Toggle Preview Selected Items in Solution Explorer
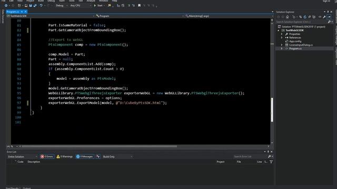Screen dimensions: 337x189 pos(329,17)
